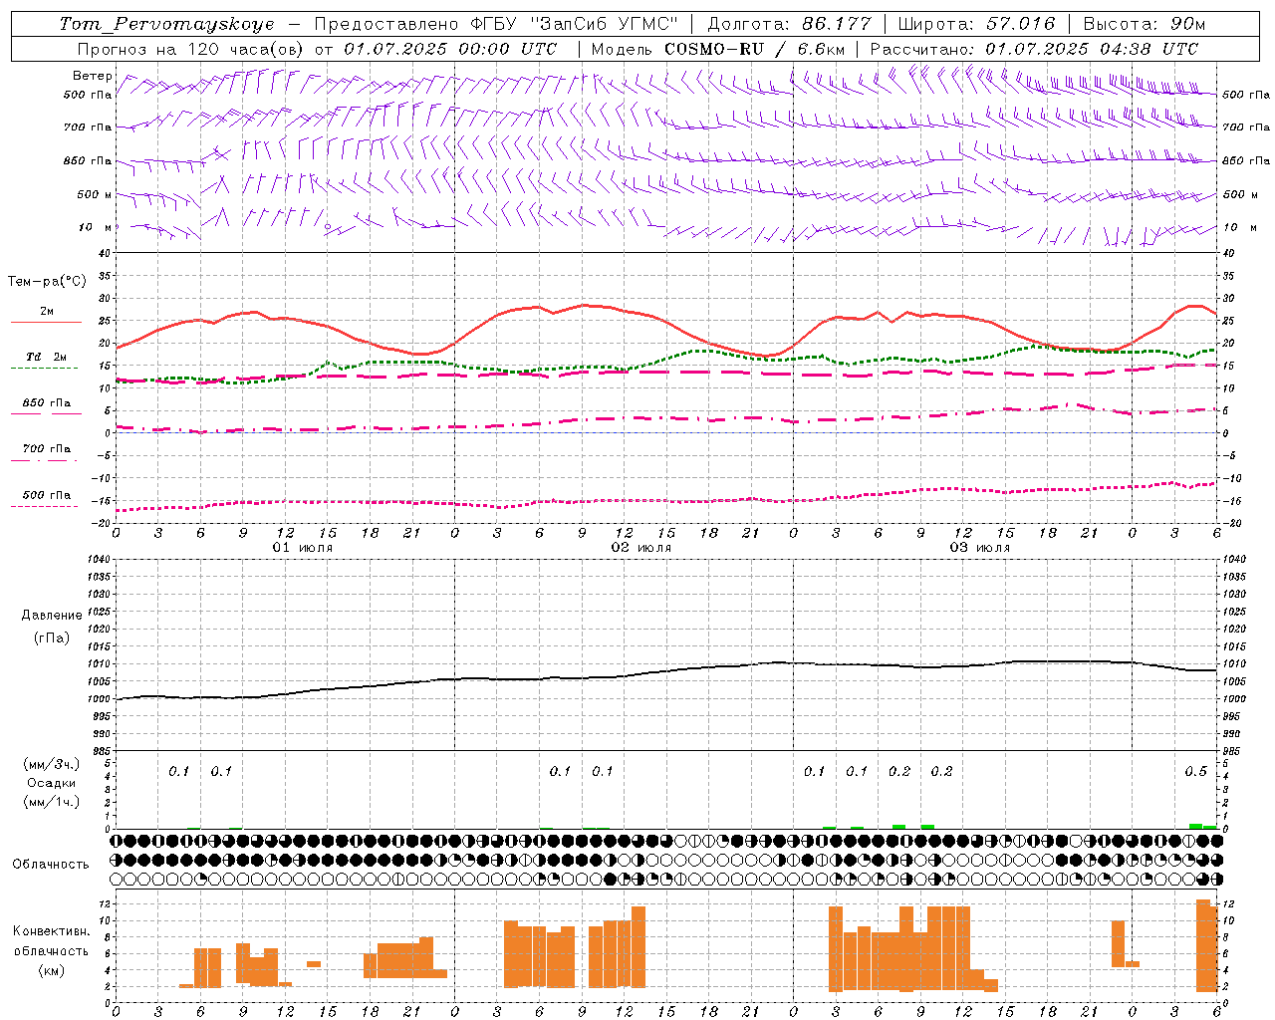Click the 0.5 precipitation amount value
The width and height of the screenshot is (1275, 1020).
[x=1195, y=771]
